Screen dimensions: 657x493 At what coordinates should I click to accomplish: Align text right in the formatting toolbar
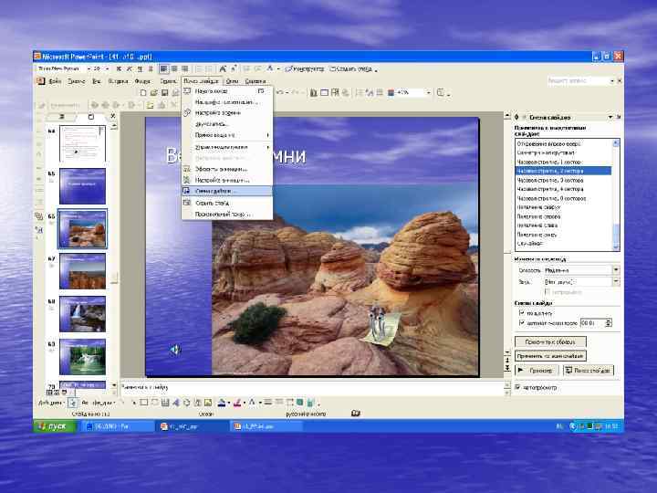[x=184, y=68]
